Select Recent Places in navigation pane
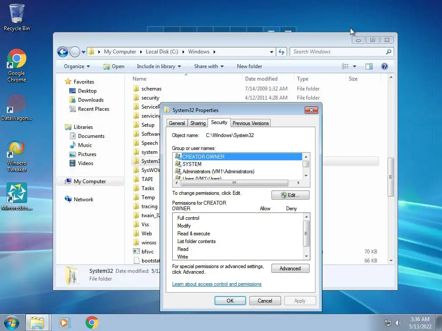The width and height of the screenshot is (442, 331). tap(89, 109)
